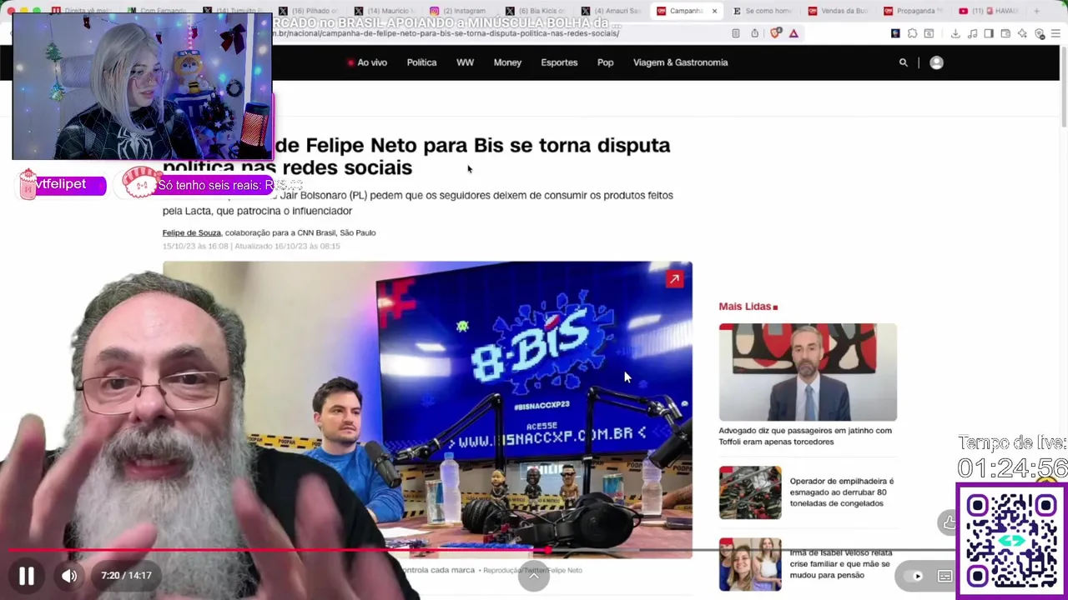Screen dimensions: 1068x600
Task: Click the article headline about Felipe Neto and Bis
Action: 416,156
